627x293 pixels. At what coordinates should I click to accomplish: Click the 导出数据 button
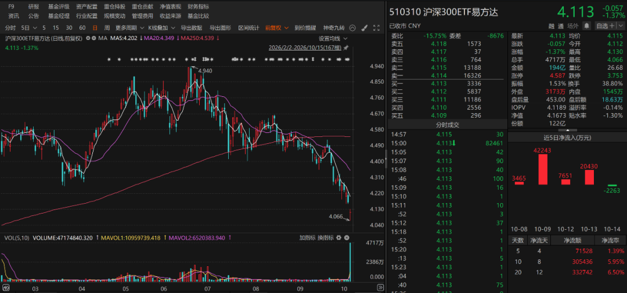(191, 28)
